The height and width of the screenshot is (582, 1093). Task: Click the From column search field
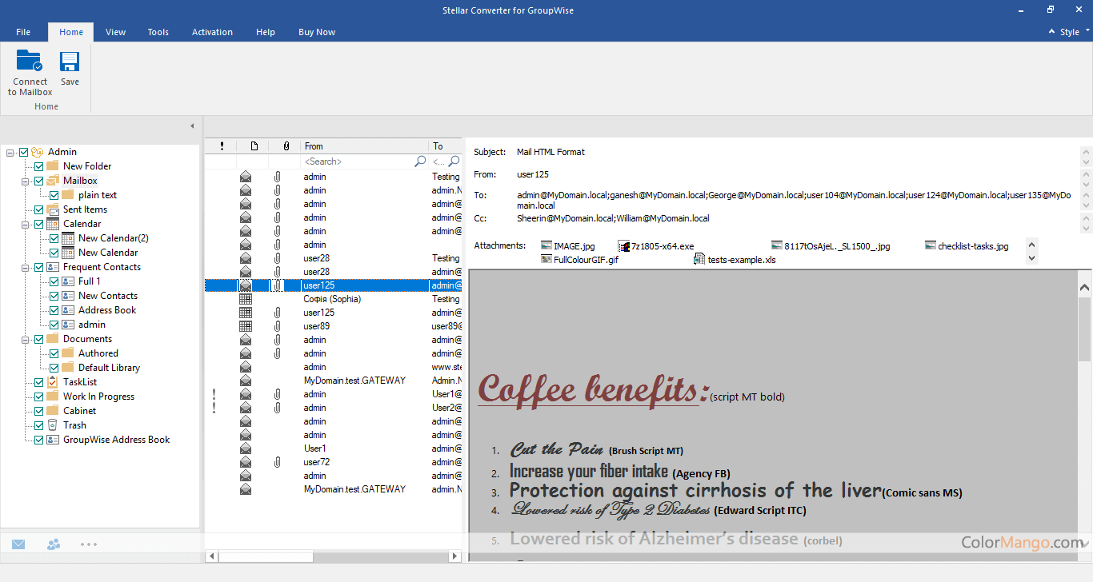coord(357,161)
